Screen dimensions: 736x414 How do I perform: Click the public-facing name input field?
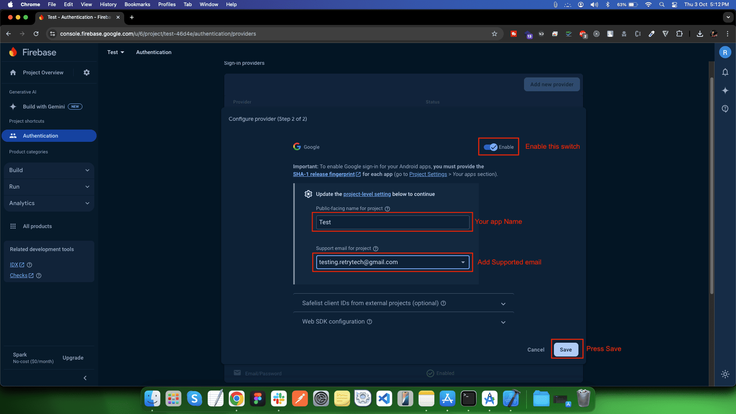pos(392,222)
